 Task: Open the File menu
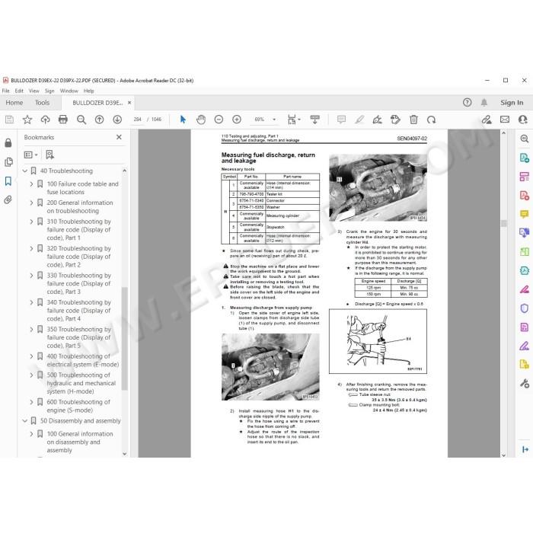tap(6, 91)
